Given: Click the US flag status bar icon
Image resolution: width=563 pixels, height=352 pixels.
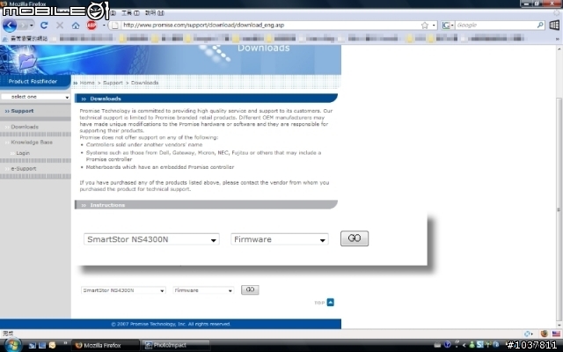Looking at the screenshot, I should pyautogui.click(x=556, y=334).
